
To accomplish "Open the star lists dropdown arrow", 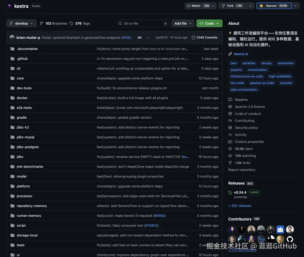I will [x=296, y=6].
